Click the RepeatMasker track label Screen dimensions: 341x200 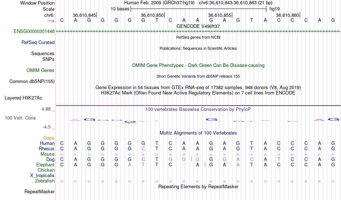pos(39,191)
